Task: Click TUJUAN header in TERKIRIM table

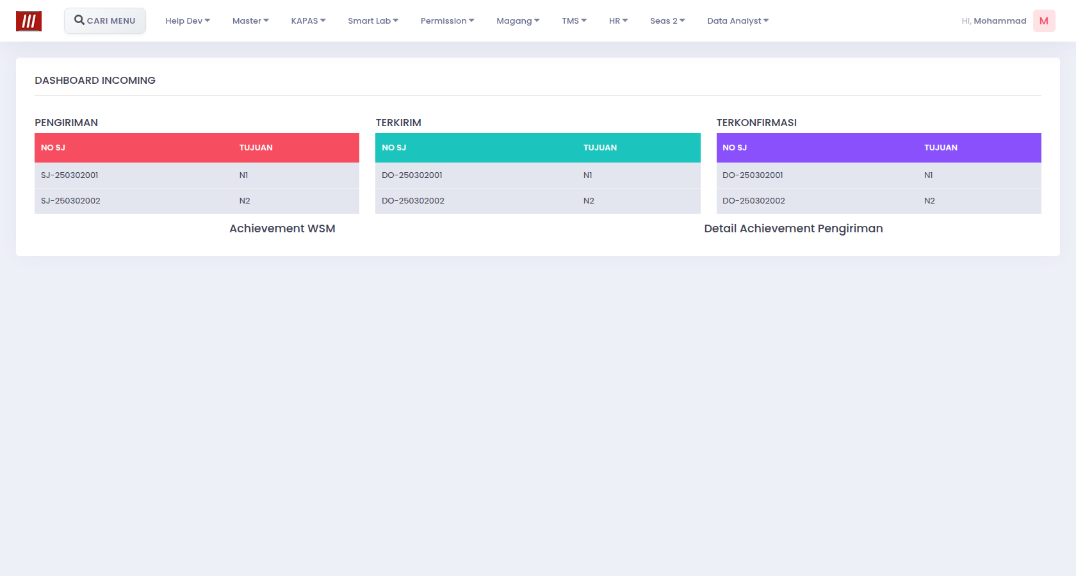Action: pyautogui.click(x=600, y=148)
